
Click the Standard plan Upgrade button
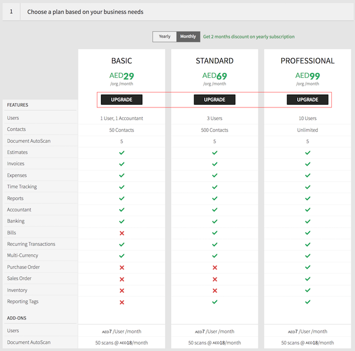point(214,100)
